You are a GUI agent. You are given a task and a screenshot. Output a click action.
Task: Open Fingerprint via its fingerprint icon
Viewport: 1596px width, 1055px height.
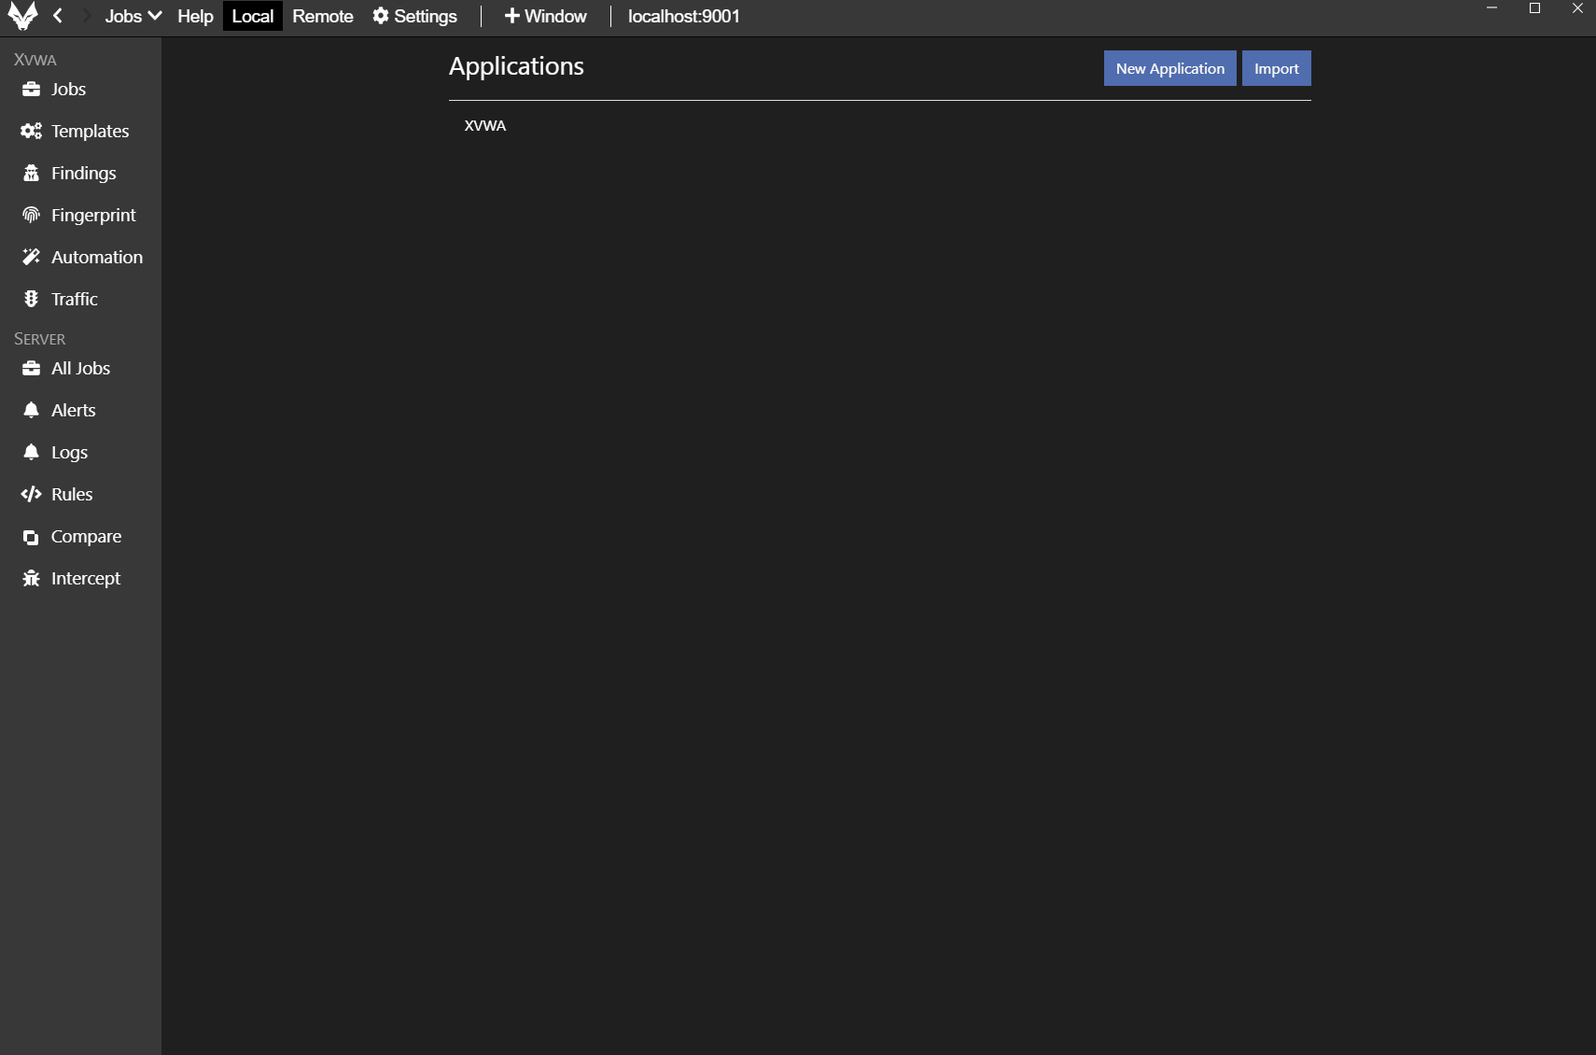31,216
